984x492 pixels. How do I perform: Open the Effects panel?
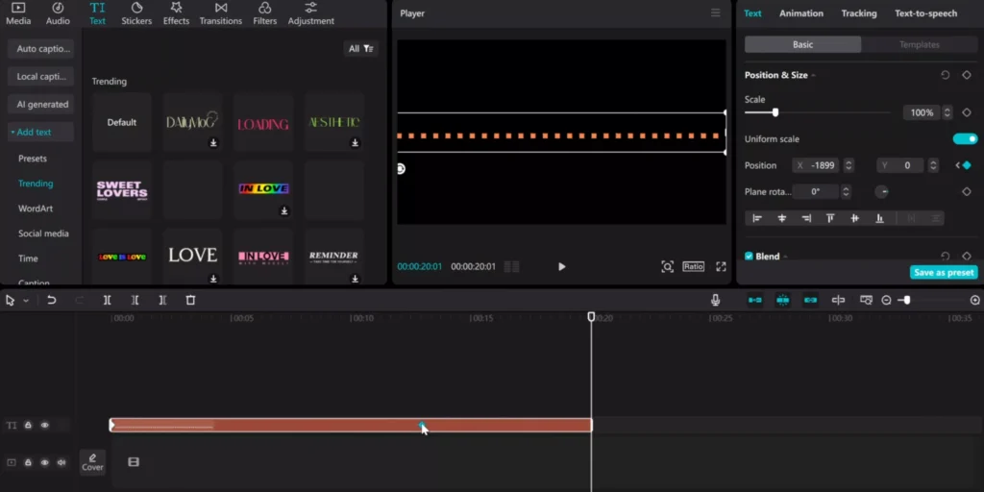pyautogui.click(x=177, y=13)
